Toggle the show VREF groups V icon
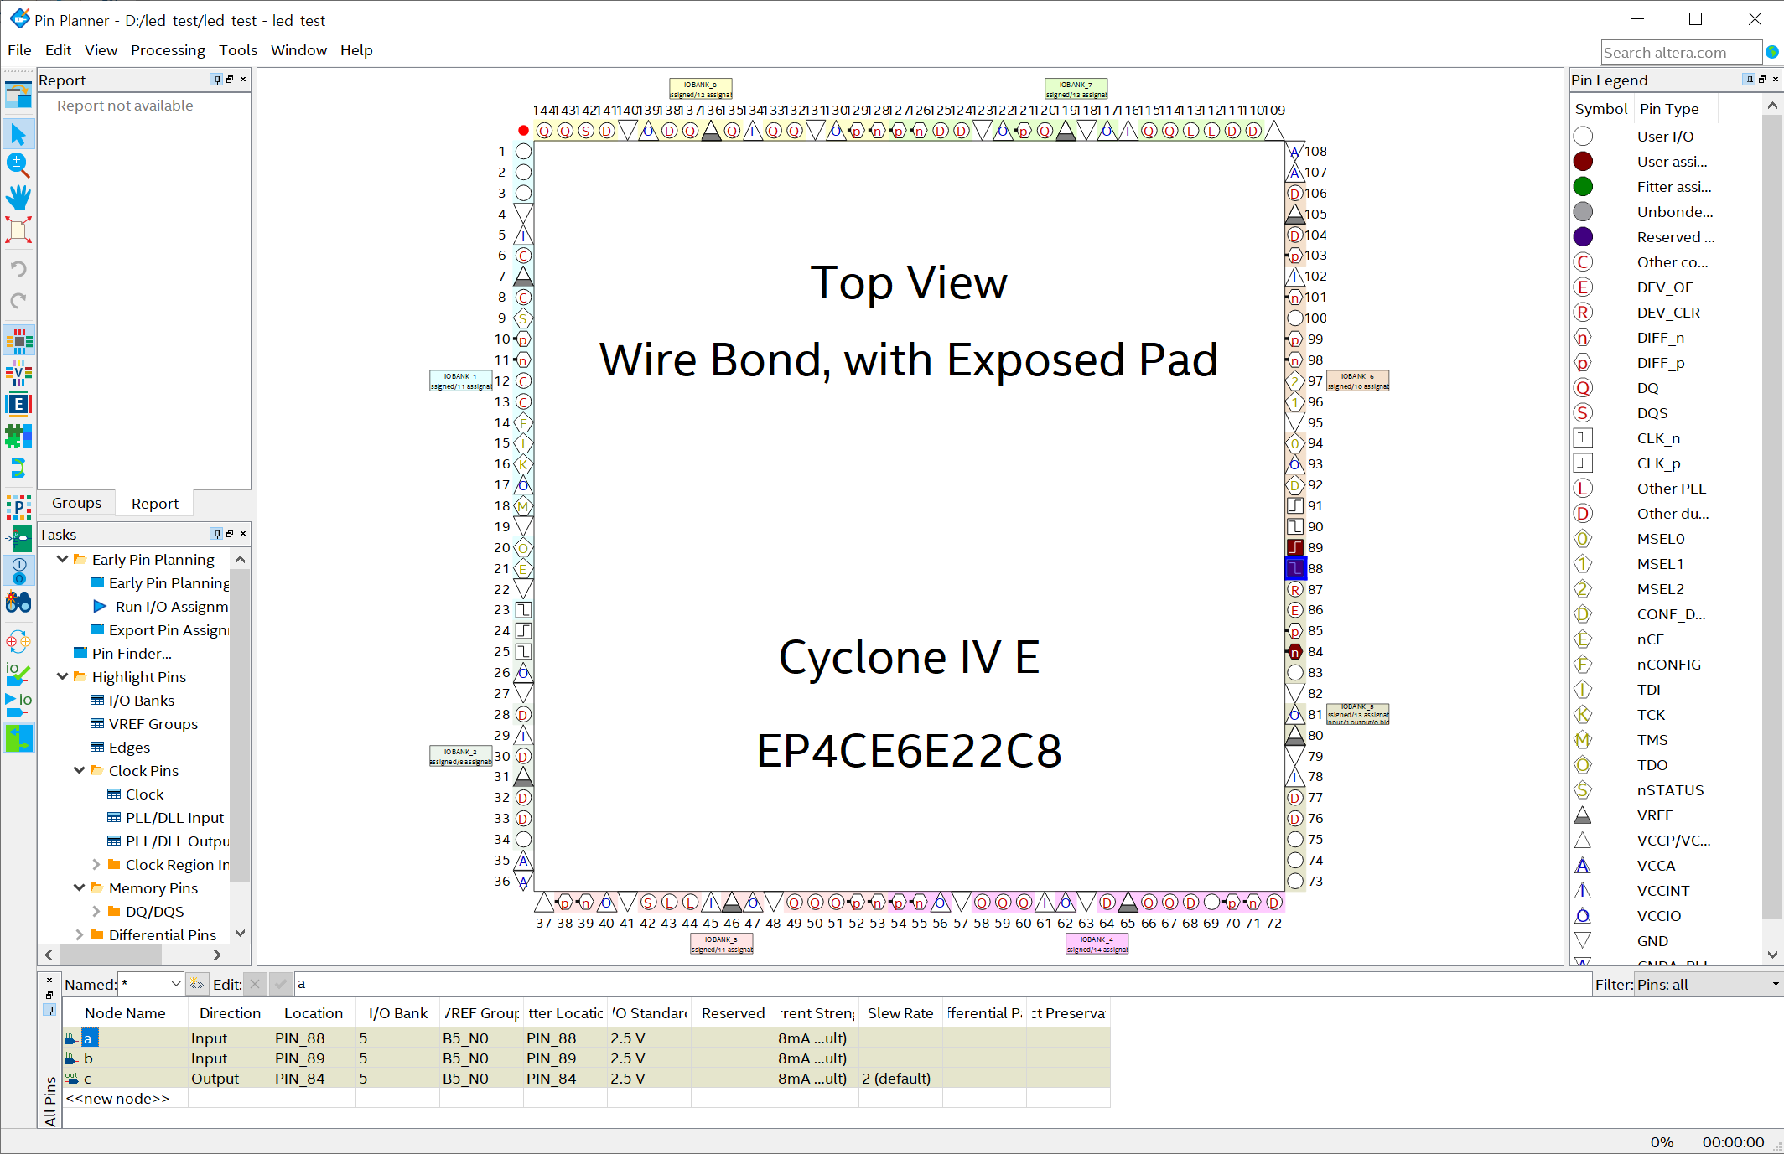1784x1154 pixels. (x=18, y=373)
